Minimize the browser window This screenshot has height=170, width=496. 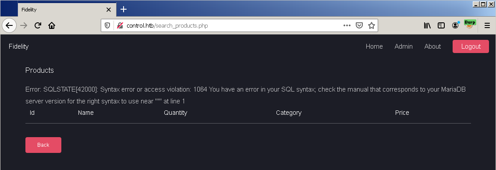tap(476, 4)
